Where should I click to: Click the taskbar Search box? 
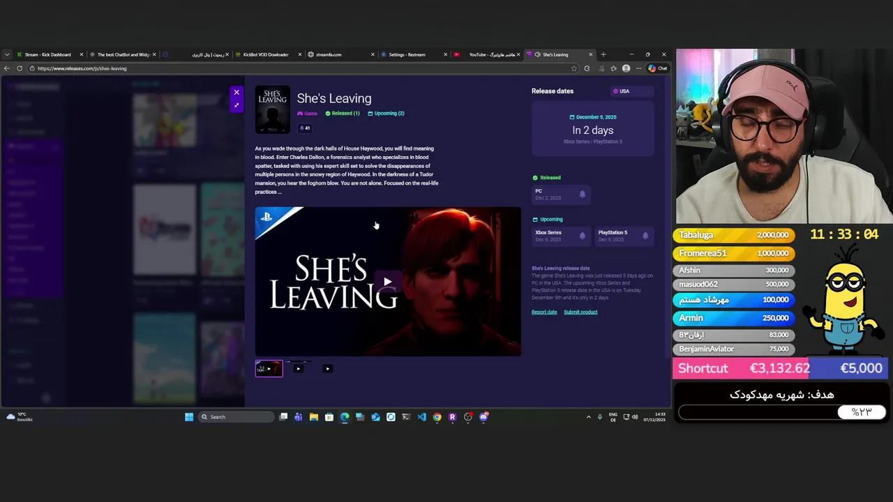237,417
